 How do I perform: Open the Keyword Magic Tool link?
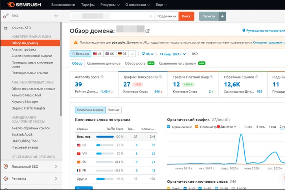pyautogui.click(x=26, y=95)
